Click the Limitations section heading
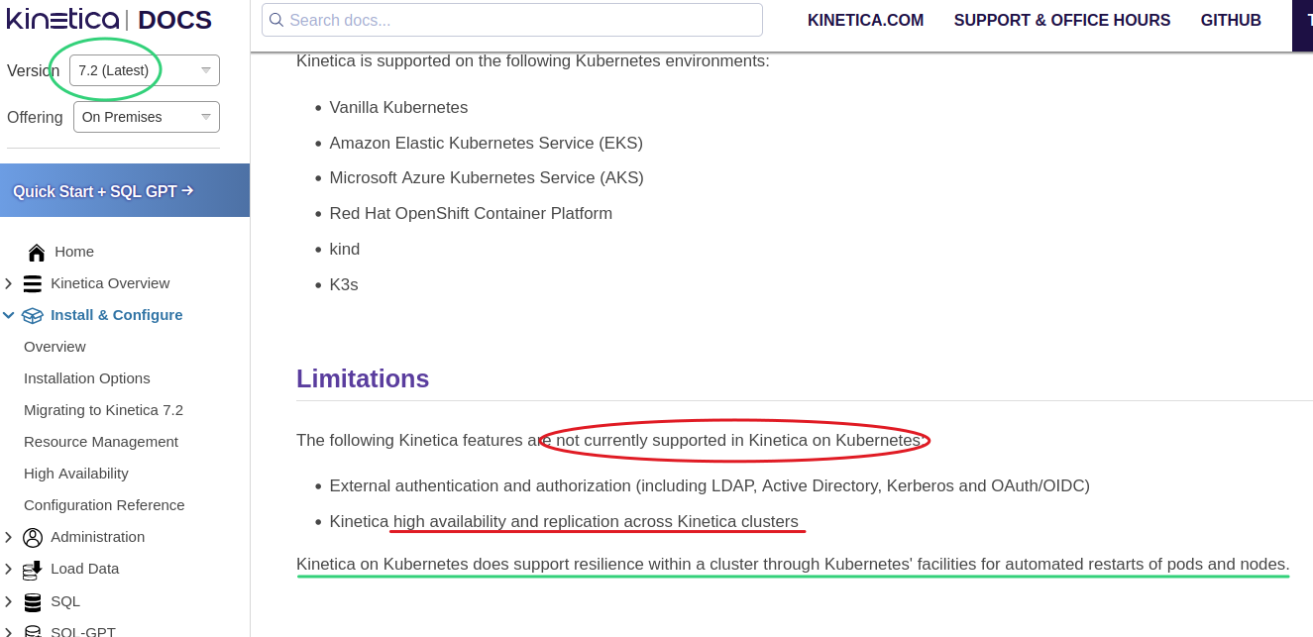Viewport: 1313px width, 637px height. [363, 378]
